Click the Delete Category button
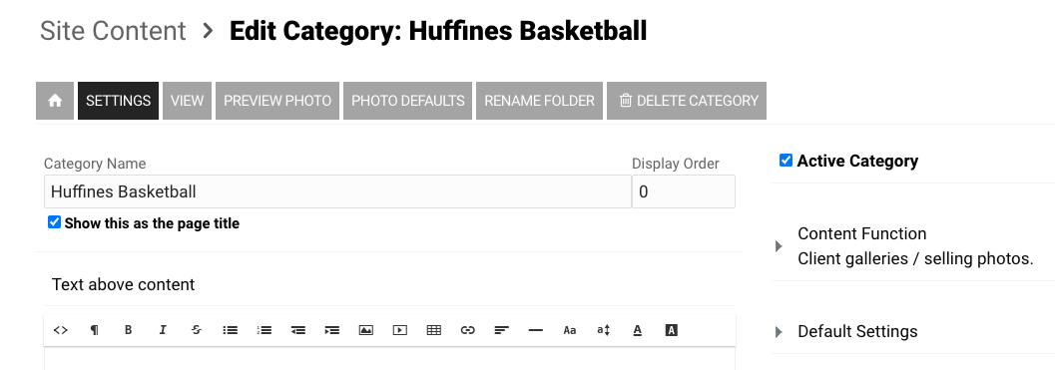This screenshot has width=1055, height=370. [687, 101]
